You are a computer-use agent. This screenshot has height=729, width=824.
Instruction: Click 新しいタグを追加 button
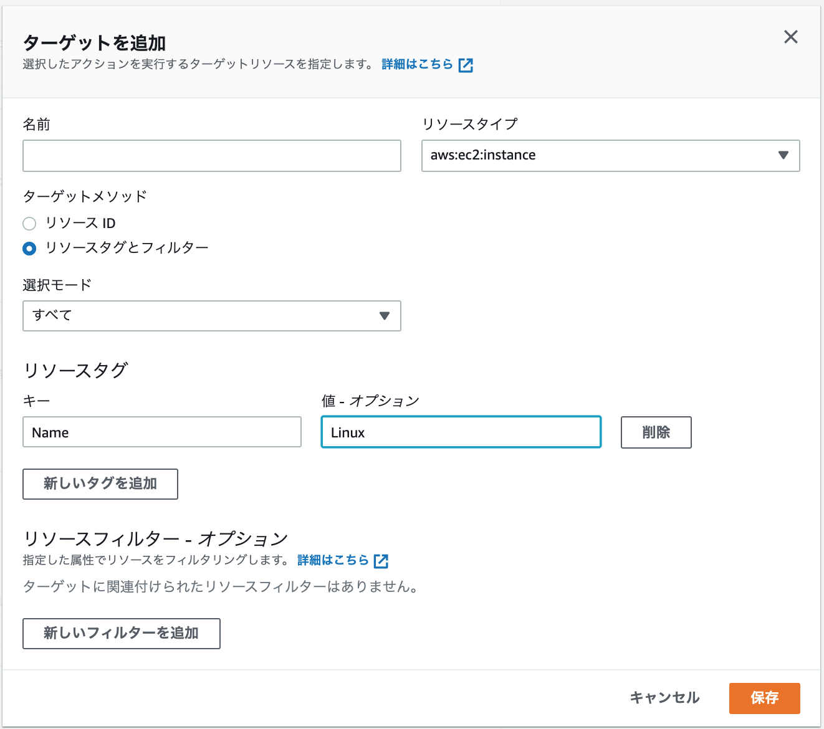[100, 484]
